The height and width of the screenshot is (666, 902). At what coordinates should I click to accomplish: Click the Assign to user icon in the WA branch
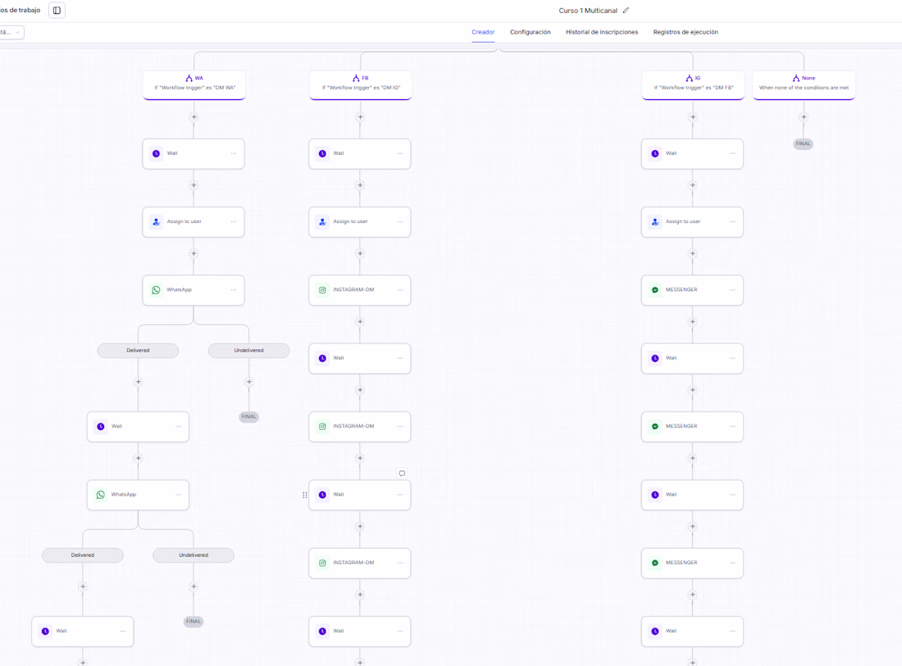(x=156, y=221)
